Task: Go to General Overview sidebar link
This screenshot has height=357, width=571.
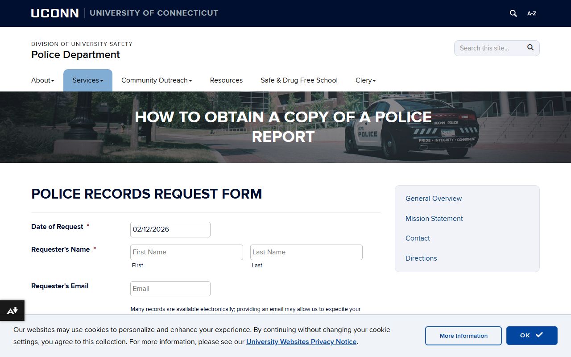Action: 434,199
